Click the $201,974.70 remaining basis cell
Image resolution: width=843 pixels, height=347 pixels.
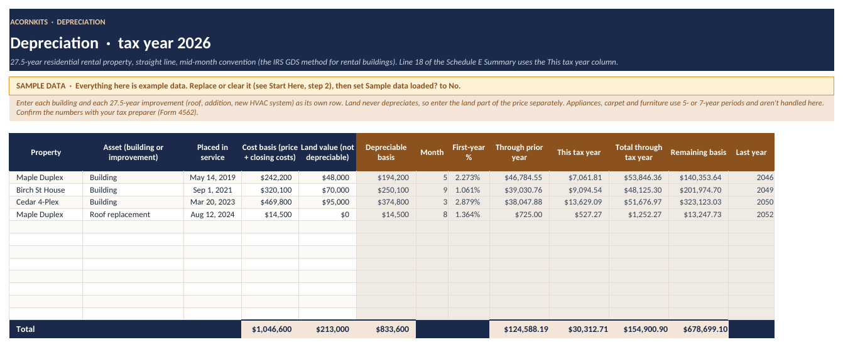click(698, 190)
